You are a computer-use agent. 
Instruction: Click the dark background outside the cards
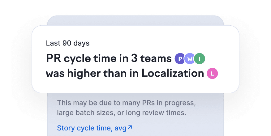pyautogui.click(x=19, y=117)
